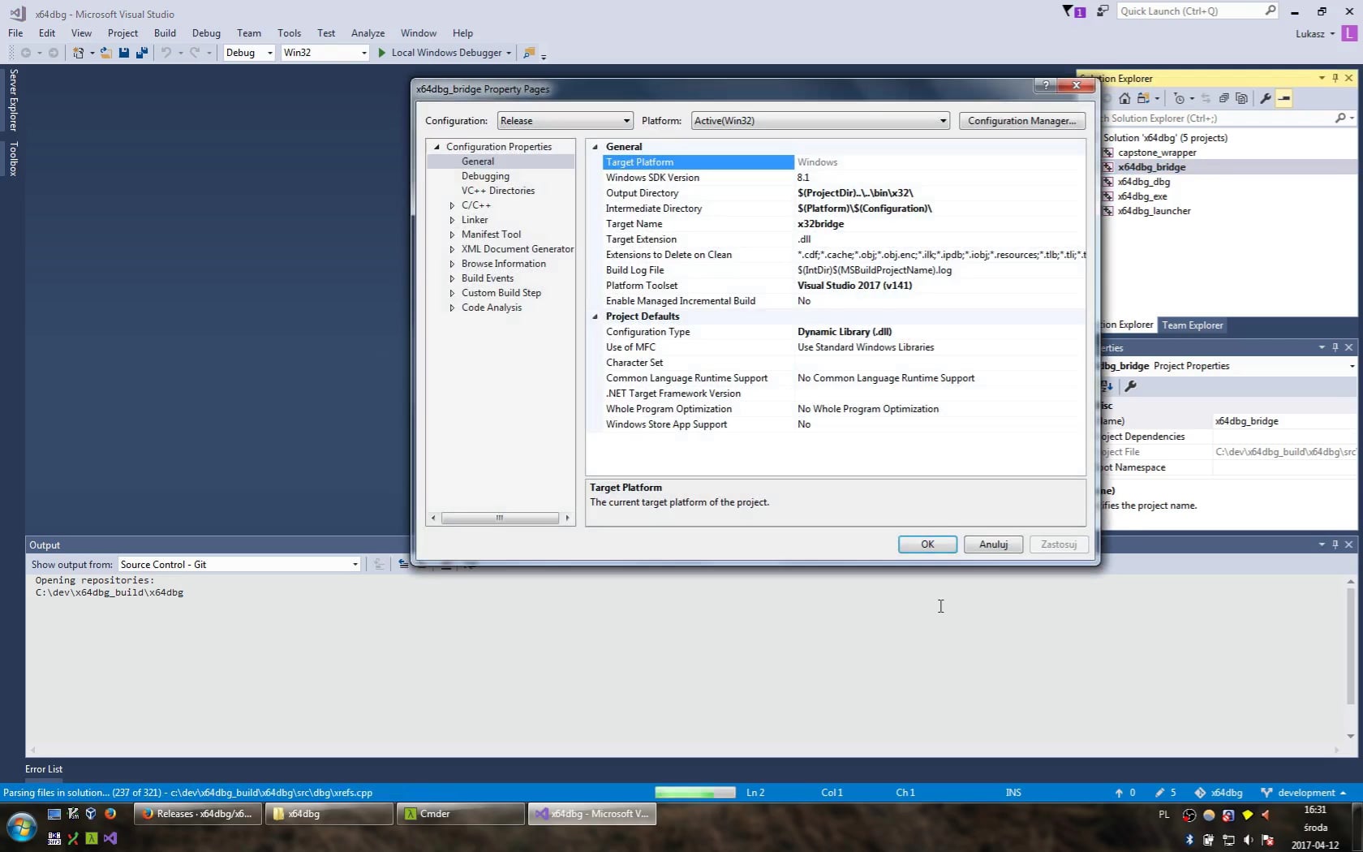The image size is (1363, 852).
Task: Select VC++ Directories in the property tree
Action: [x=498, y=191]
